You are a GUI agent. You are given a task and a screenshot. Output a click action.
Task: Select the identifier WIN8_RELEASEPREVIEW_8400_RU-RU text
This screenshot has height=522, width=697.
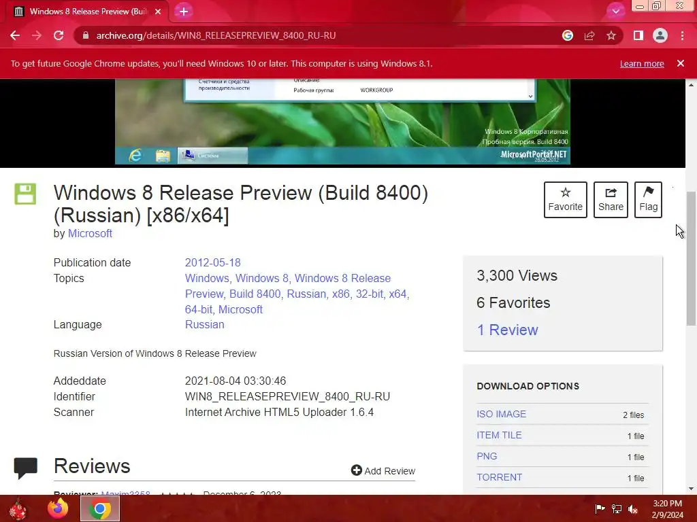tap(288, 396)
